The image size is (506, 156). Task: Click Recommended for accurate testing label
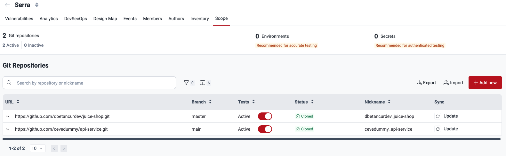[x=287, y=45]
